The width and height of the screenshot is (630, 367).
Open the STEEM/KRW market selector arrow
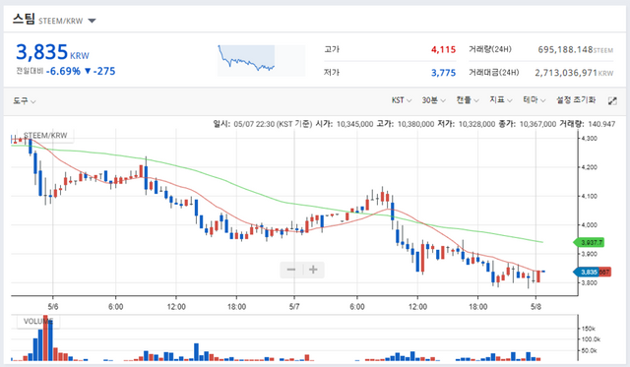pos(92,21)
